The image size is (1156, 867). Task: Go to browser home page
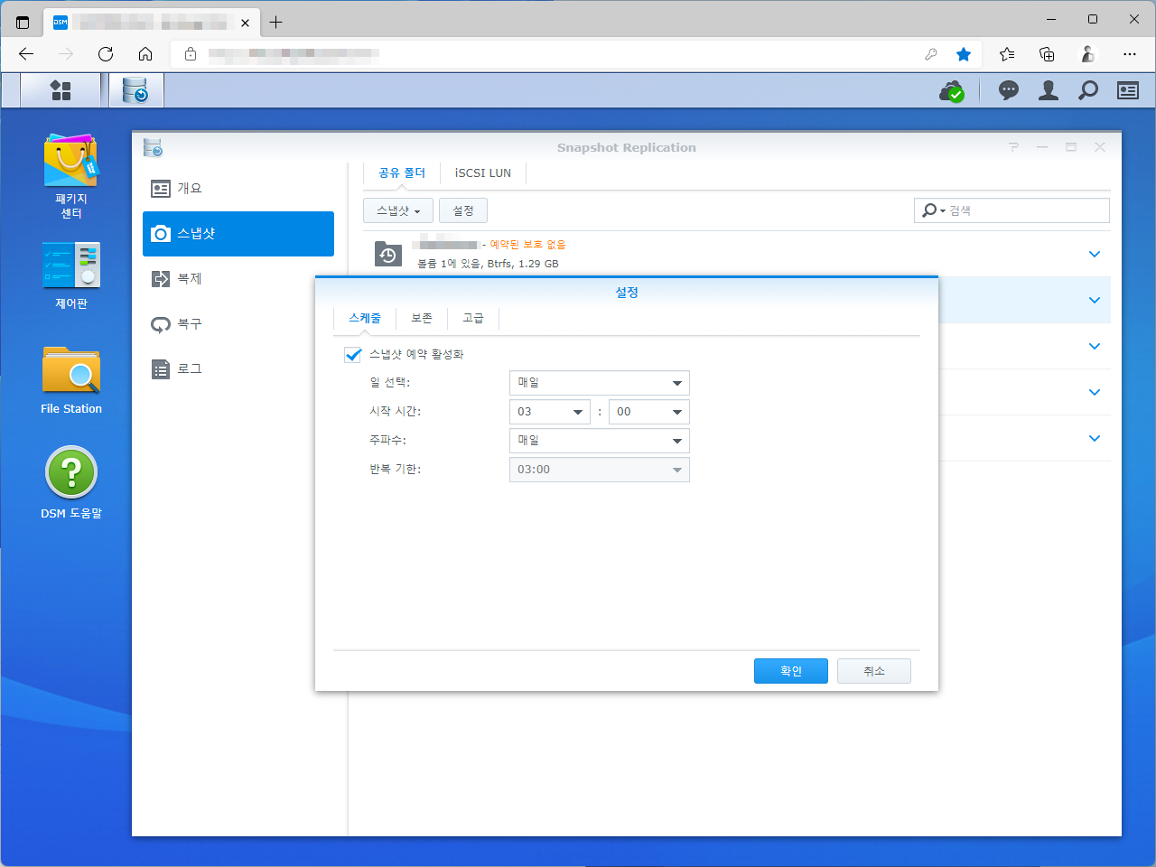pyautogui.click(x=145, y=54)
